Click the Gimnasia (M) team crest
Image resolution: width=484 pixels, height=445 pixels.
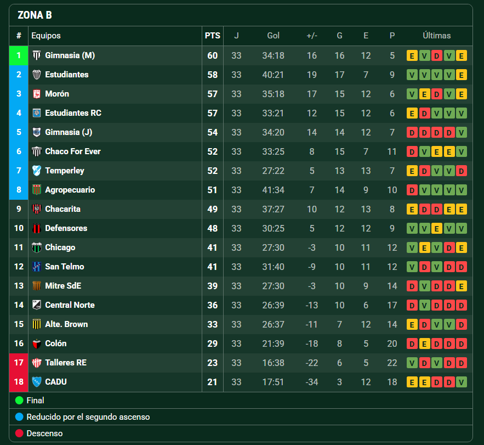pyautogui.click(x=37, y=55)
